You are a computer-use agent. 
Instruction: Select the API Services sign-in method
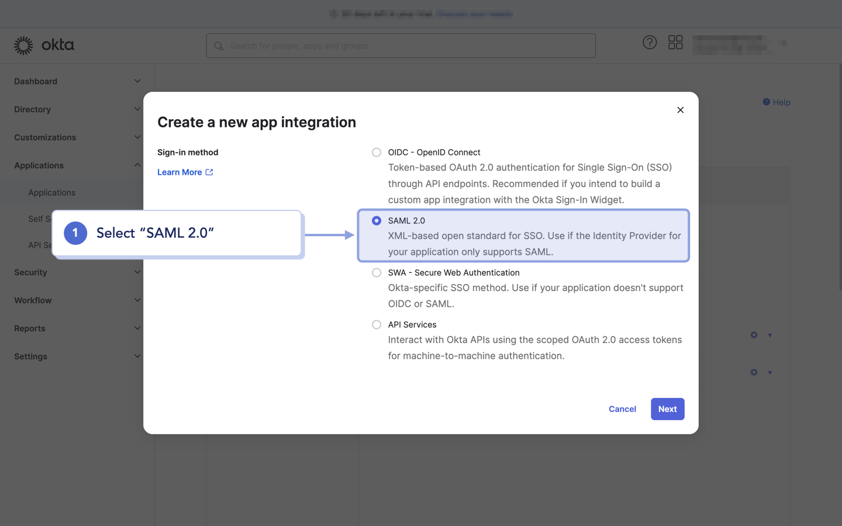377,324
